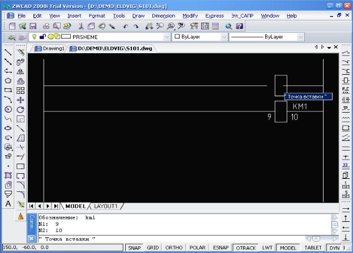Select the Array modify tool
Viewport: 353px width, 253px height.
[x=20, y=90]
